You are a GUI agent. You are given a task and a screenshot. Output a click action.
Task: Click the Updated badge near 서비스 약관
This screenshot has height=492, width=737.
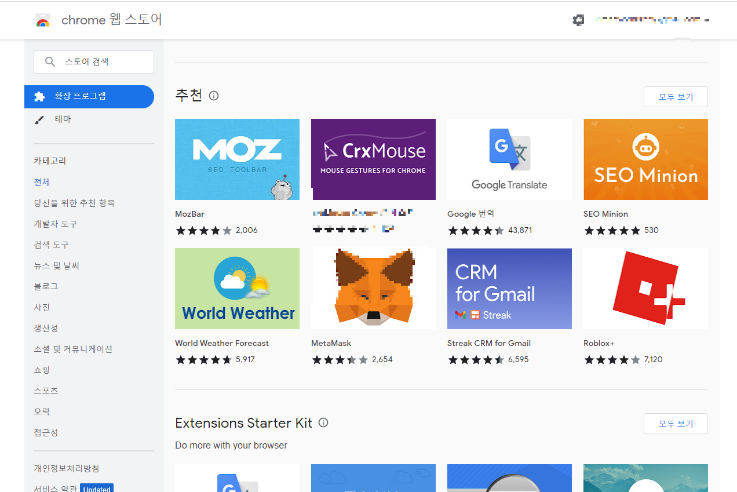coord(97,489)
